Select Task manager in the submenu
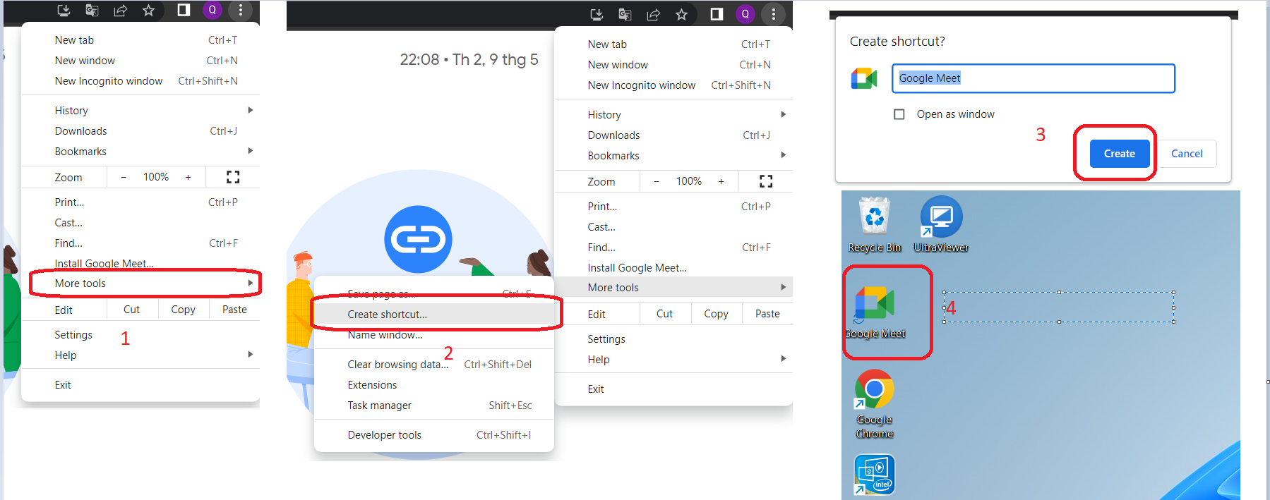 [x=379, y=406]
